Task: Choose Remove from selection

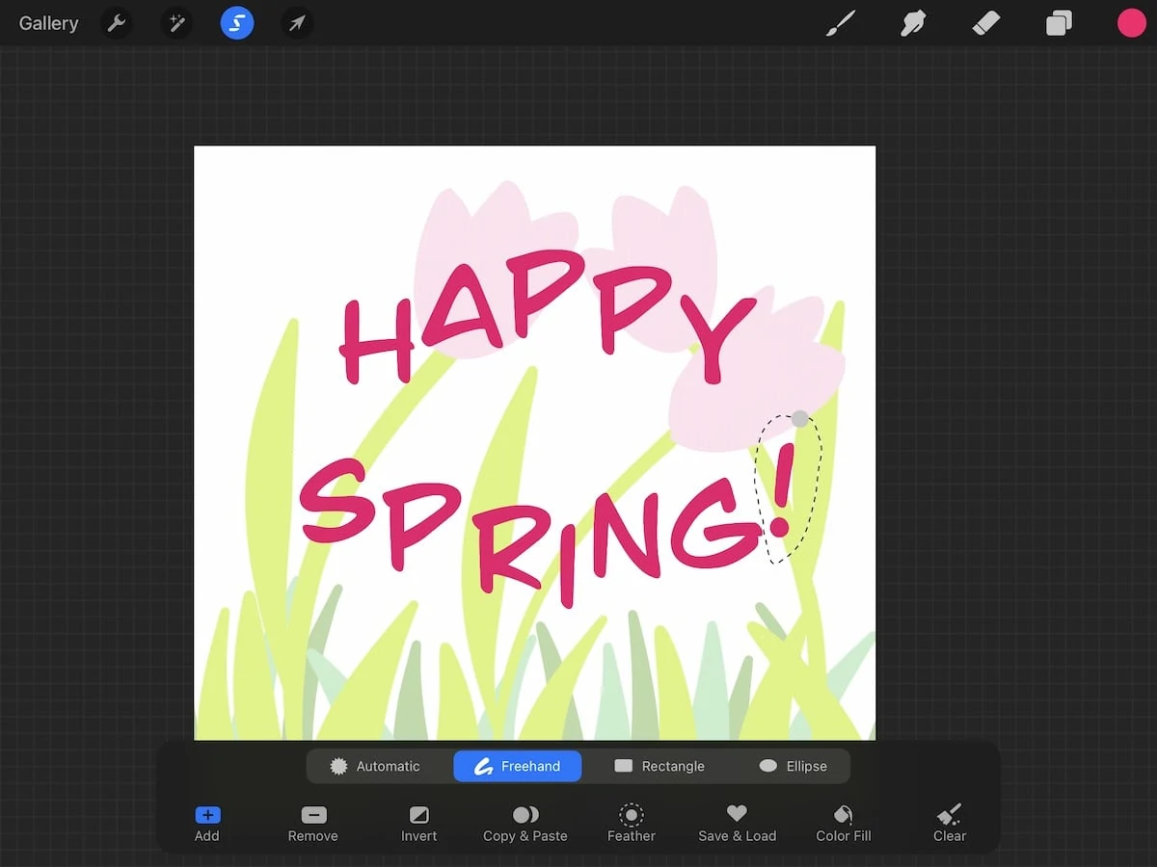Action: pos(313,825)
